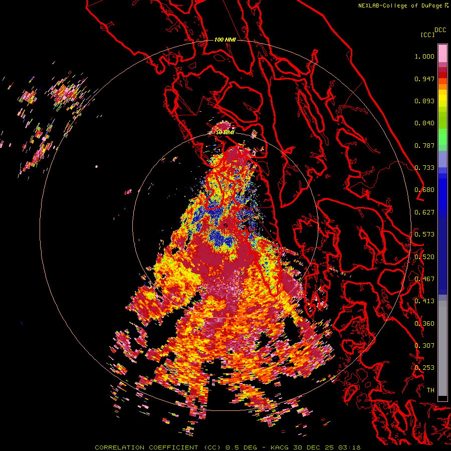Click the 0.413 color scale value
Image resolution: width=451 pixels, height=451 pixels.
pos(424,301)
